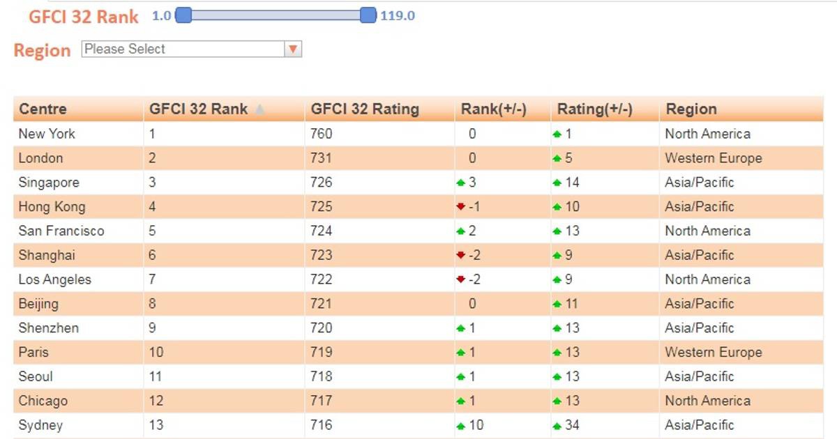The image size is (837, 439).
Task: Click the green up arrow in Paris' Rating(+/-) cell
Action: coord(557,353)
